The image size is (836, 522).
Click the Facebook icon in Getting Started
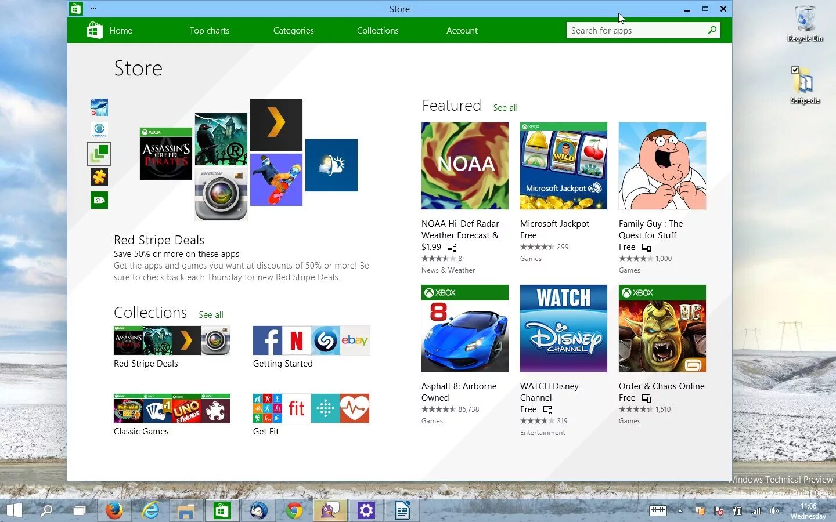pyautogui.click(x=268, y=340)
